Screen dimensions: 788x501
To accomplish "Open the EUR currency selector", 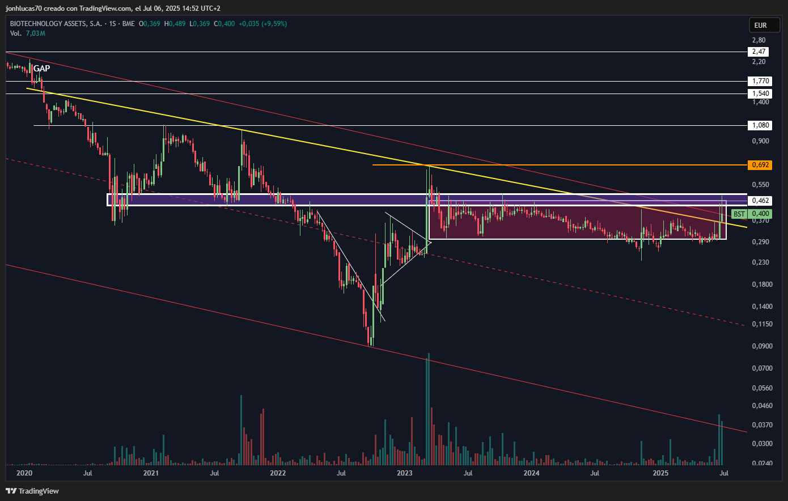I will pyautogui.click(x=760, y=25).
